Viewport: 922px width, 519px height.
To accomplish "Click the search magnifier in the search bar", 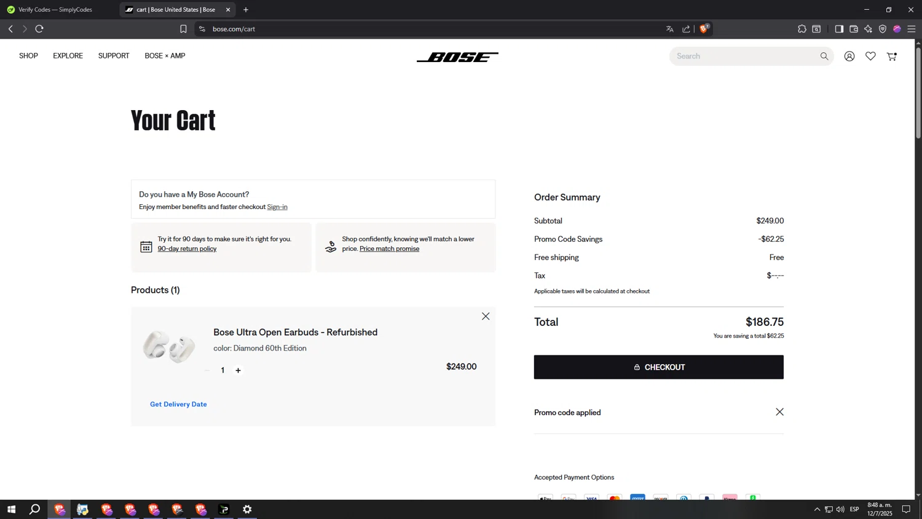I will click(x=824, y=56).
